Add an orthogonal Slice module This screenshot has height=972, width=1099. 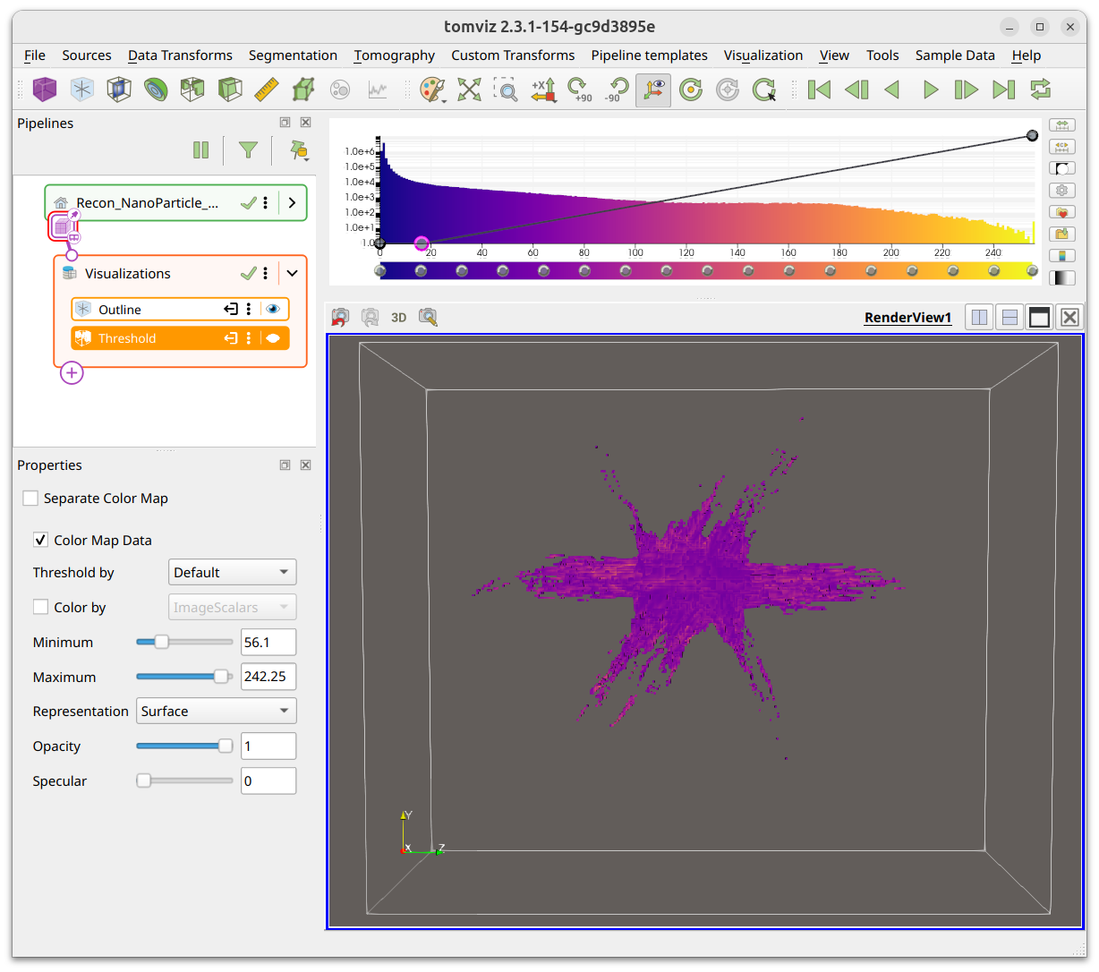tap(119, 90)
